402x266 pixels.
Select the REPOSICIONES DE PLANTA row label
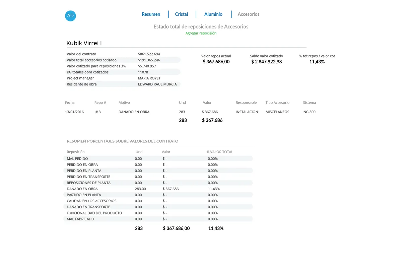tap(88, 183)
